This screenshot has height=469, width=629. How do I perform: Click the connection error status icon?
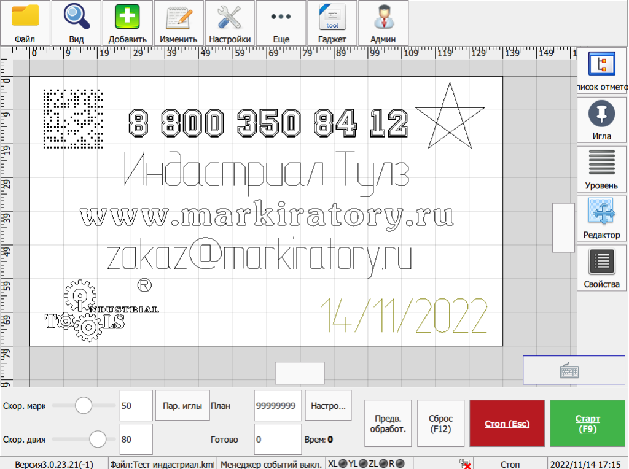pyautogui.click(x=466, y=464)
